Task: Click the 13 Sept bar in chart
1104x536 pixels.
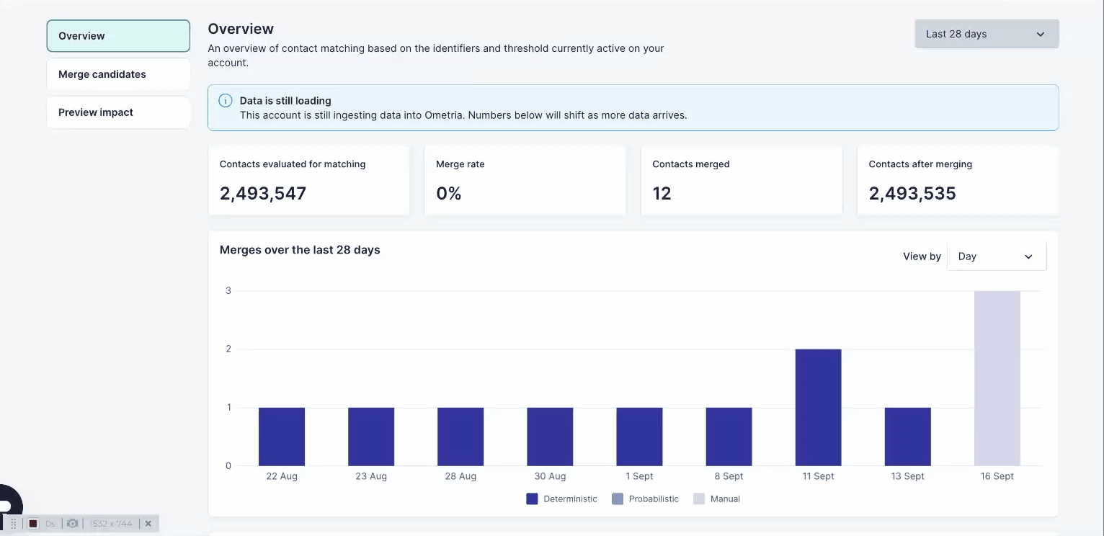Action: tap(908, 437)
